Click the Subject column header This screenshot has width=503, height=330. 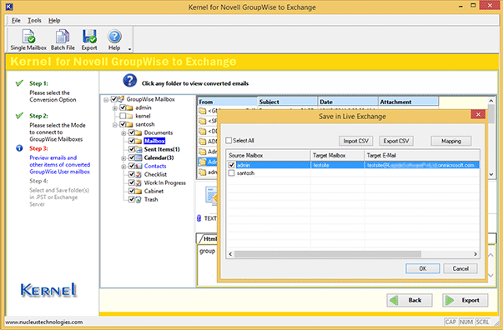pos(288,102)
